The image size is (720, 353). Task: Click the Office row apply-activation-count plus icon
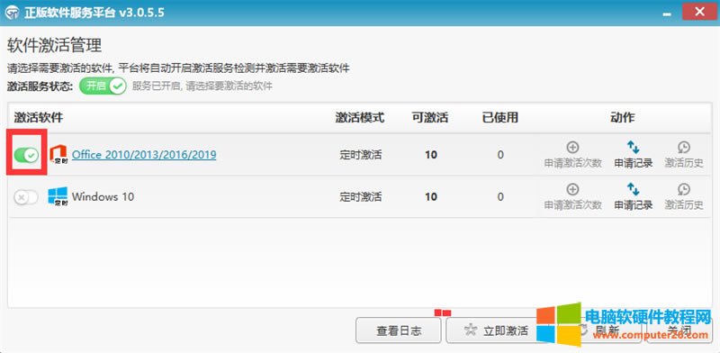point(572,148)
